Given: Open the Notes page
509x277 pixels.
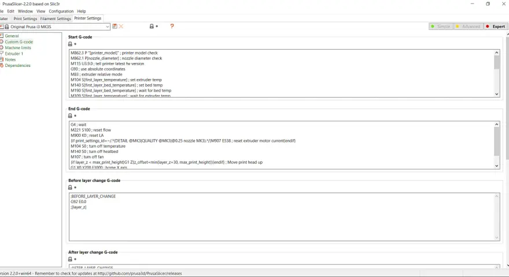Looking at the screenshot, I should click(x=10, y=59).
